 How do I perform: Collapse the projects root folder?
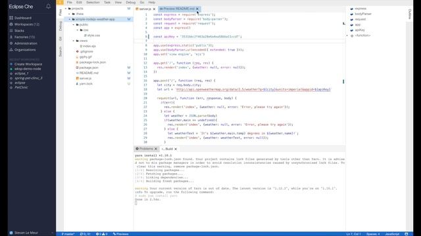point(66,9)
